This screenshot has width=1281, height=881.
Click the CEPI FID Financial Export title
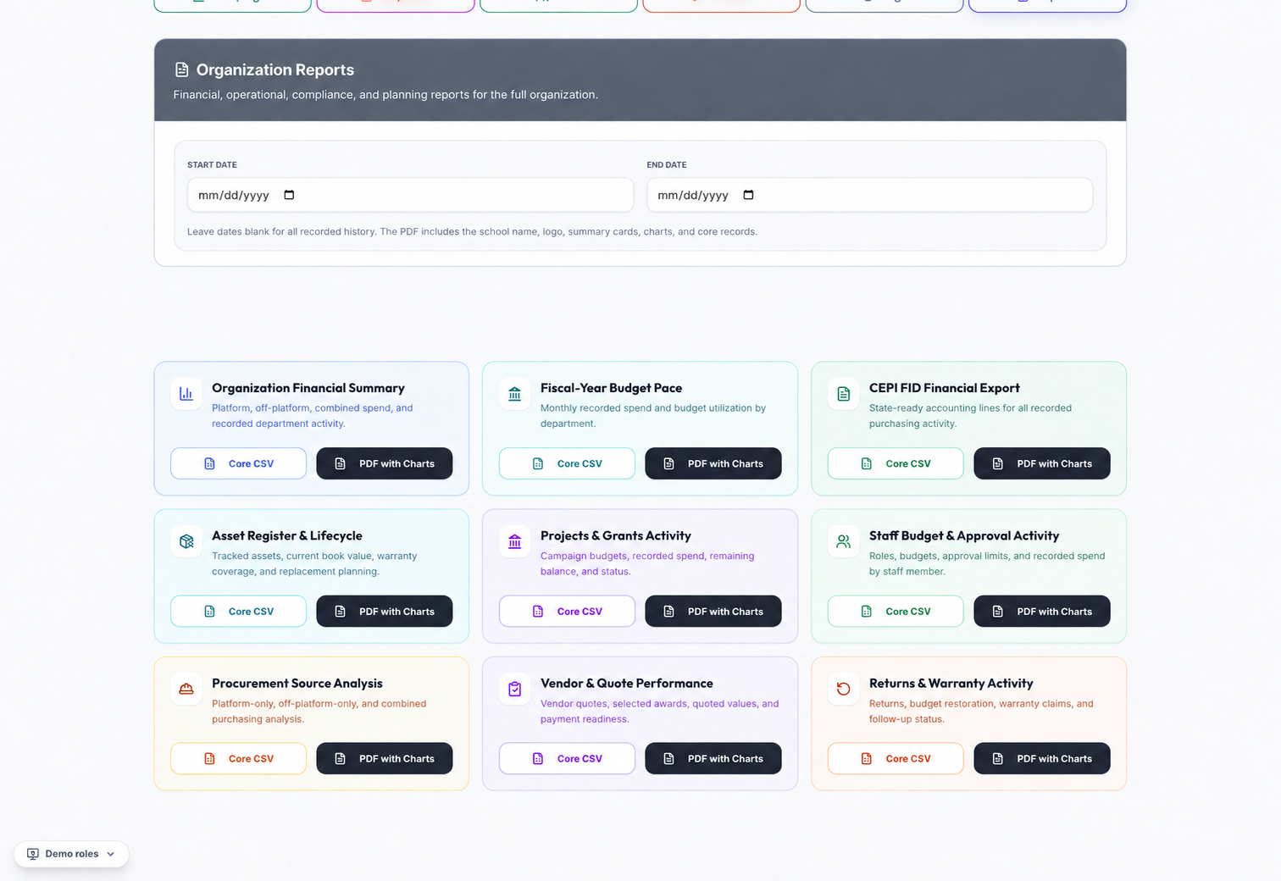[x=945, y=388]
